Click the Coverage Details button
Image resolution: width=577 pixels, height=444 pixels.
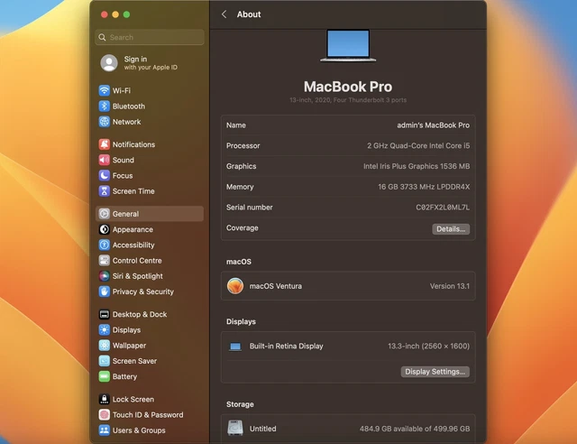[450, 229]
